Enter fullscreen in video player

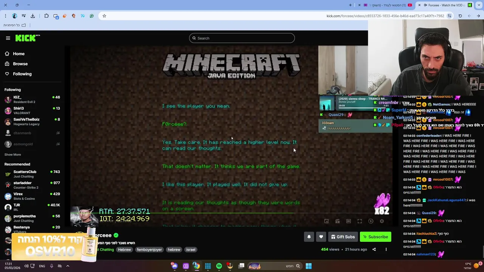360,221
